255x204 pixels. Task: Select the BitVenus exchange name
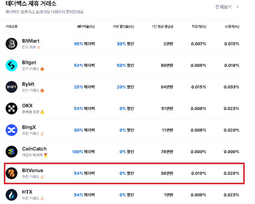pos(33,170)
